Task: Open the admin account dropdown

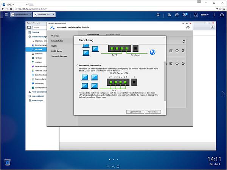Action: click(205, 15)
